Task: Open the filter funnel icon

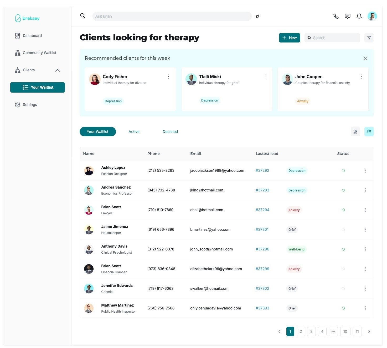Action: (x=369, y=38)
